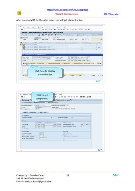Image resolution: width=135 pixels, height=191 pixels.
Task: Open Edit menu in Stock/Requirements List
Action: point(29,27)
